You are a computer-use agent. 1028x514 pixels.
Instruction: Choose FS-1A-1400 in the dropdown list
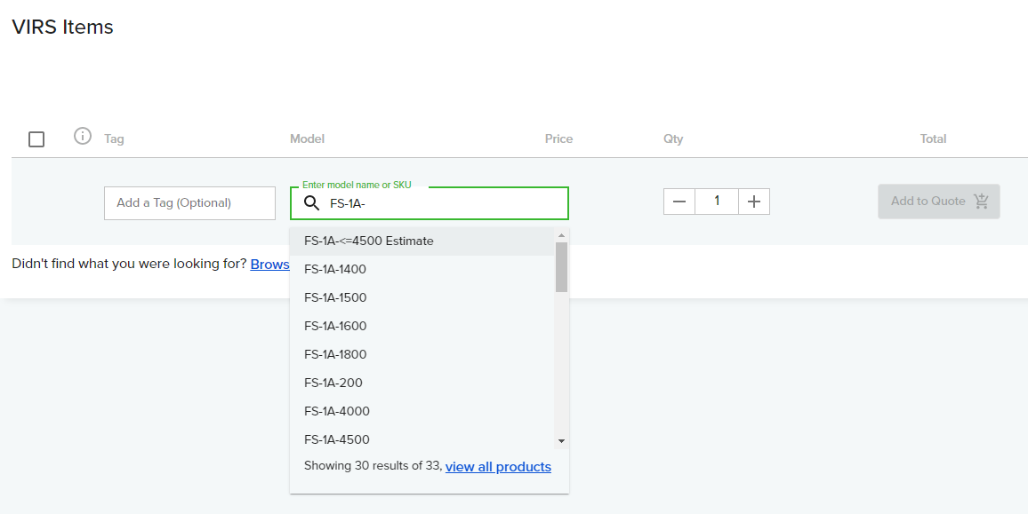click(x=335, y=270)
